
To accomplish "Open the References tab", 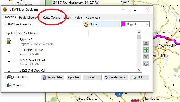I will point(93,18).
